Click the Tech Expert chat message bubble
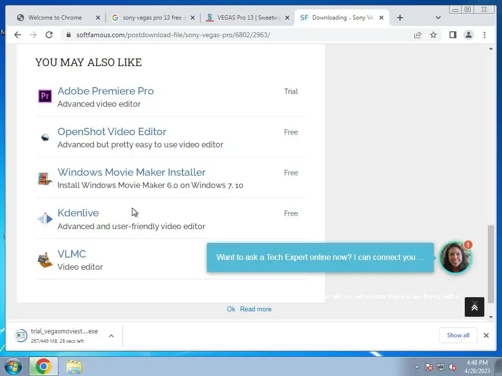The image size is (502, 376). coord(320,258)
